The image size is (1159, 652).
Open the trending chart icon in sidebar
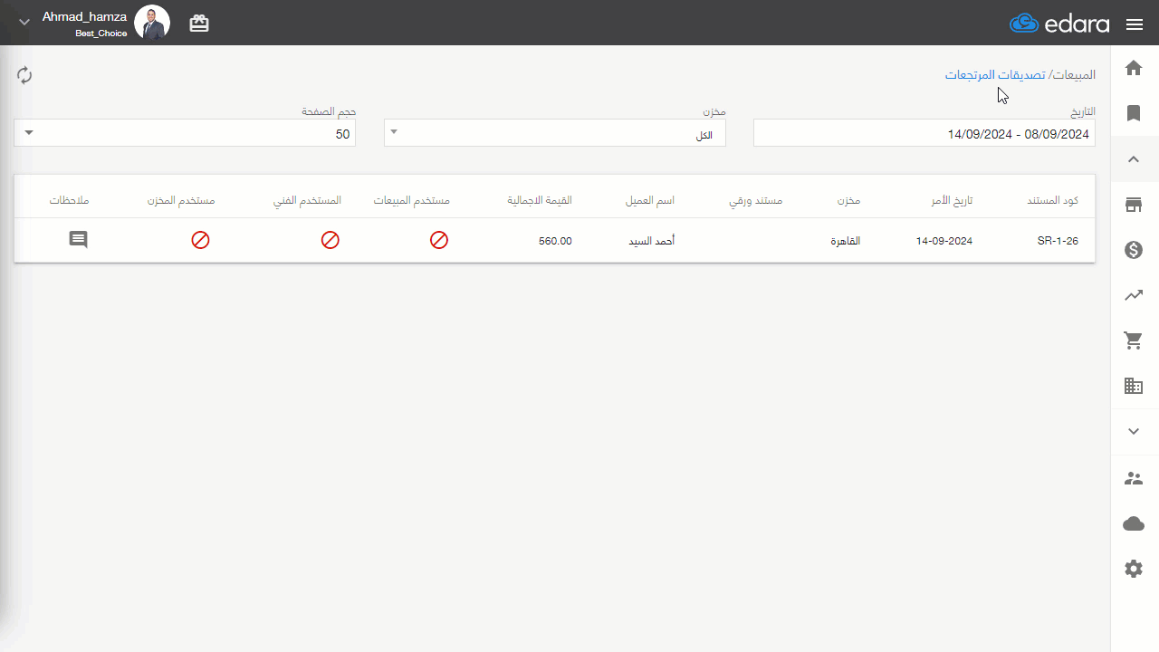(1134, 295)
